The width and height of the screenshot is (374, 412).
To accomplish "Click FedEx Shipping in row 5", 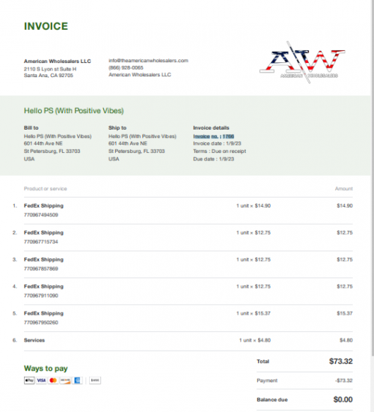I will (43, 313).
